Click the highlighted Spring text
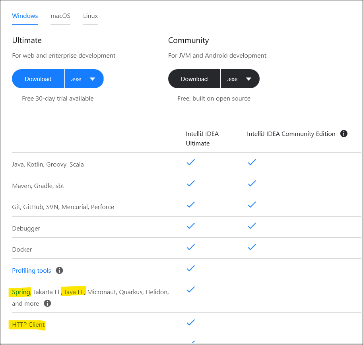This screenshot has height=345, width=363. click(x=21, y=292)
